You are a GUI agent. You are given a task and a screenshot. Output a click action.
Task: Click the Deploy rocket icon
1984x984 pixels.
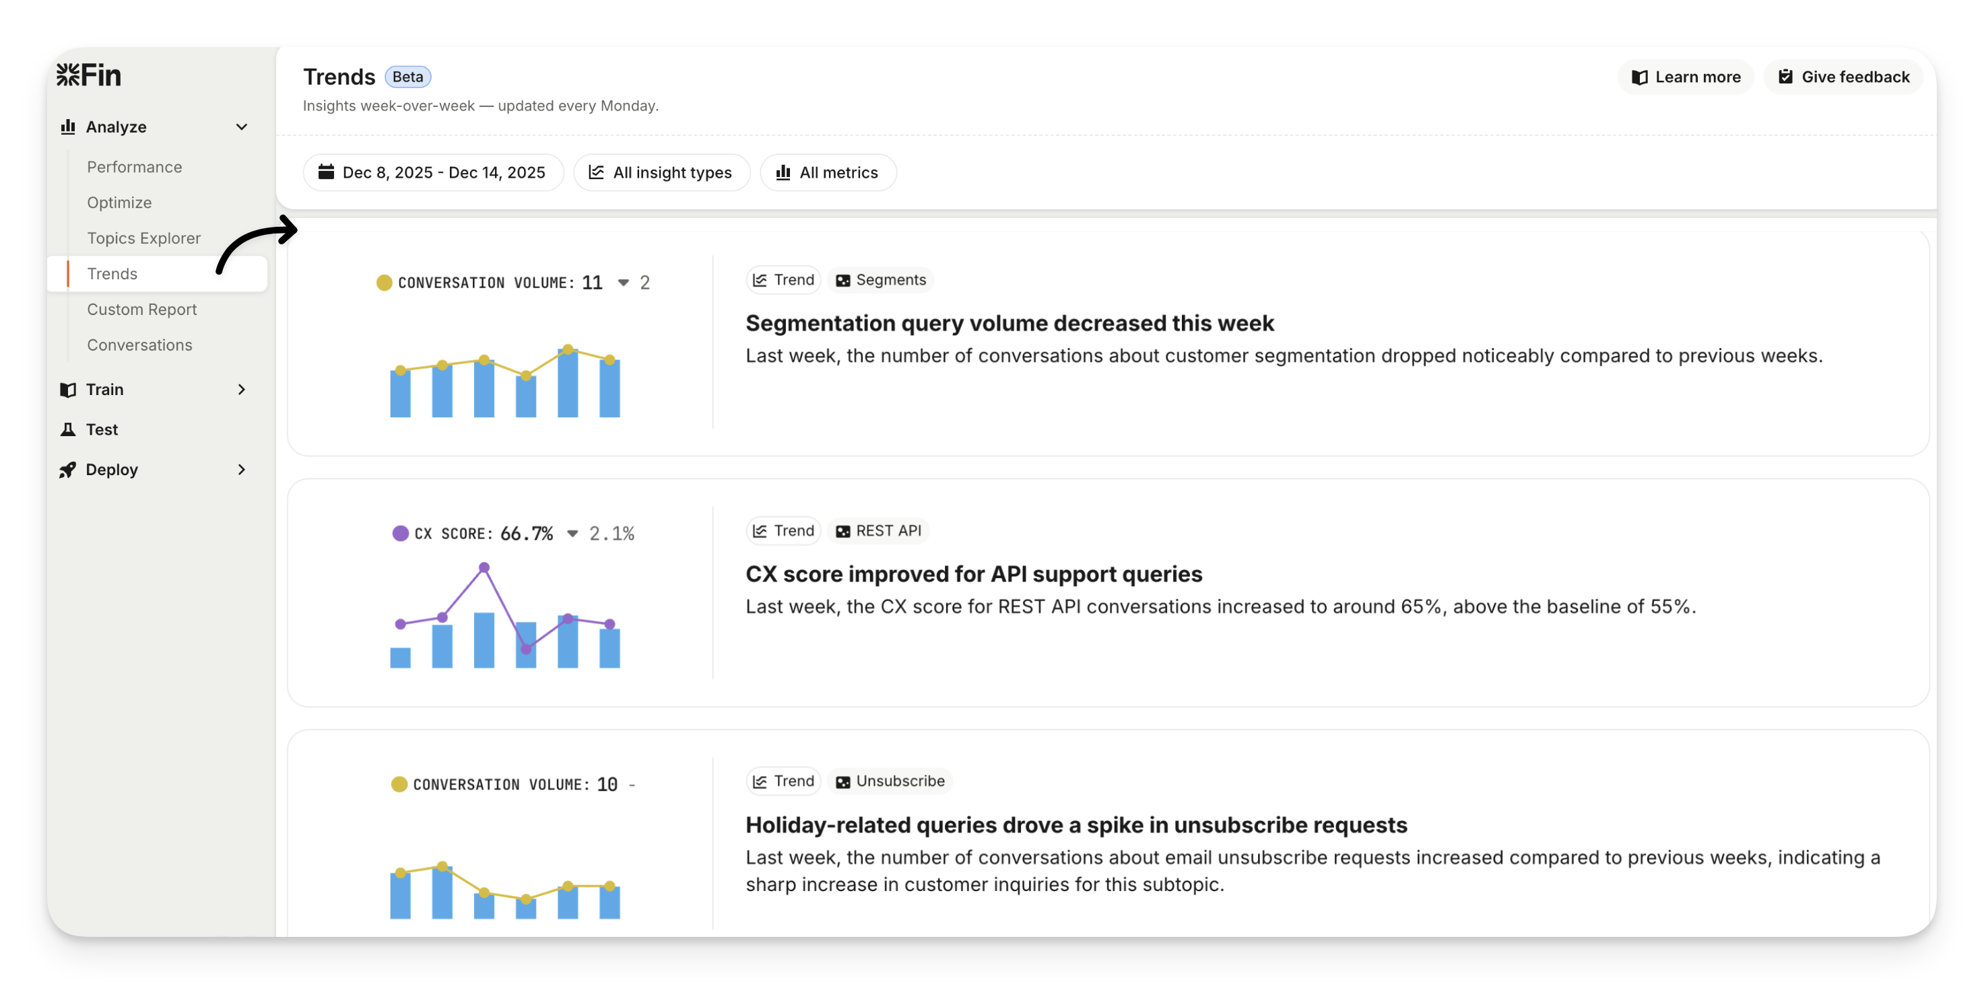68,470
